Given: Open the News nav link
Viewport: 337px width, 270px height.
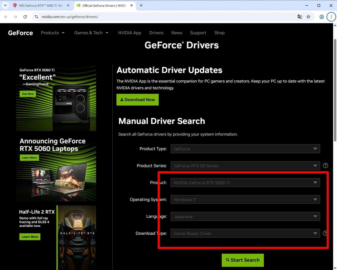Looking at the screenshot, I should [177, 33].
